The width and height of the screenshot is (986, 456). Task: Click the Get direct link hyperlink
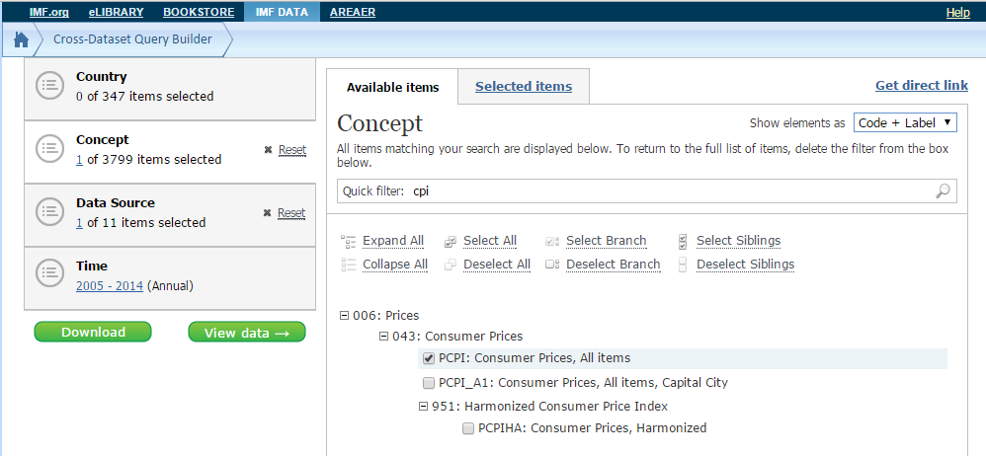(x=921, y=86)
